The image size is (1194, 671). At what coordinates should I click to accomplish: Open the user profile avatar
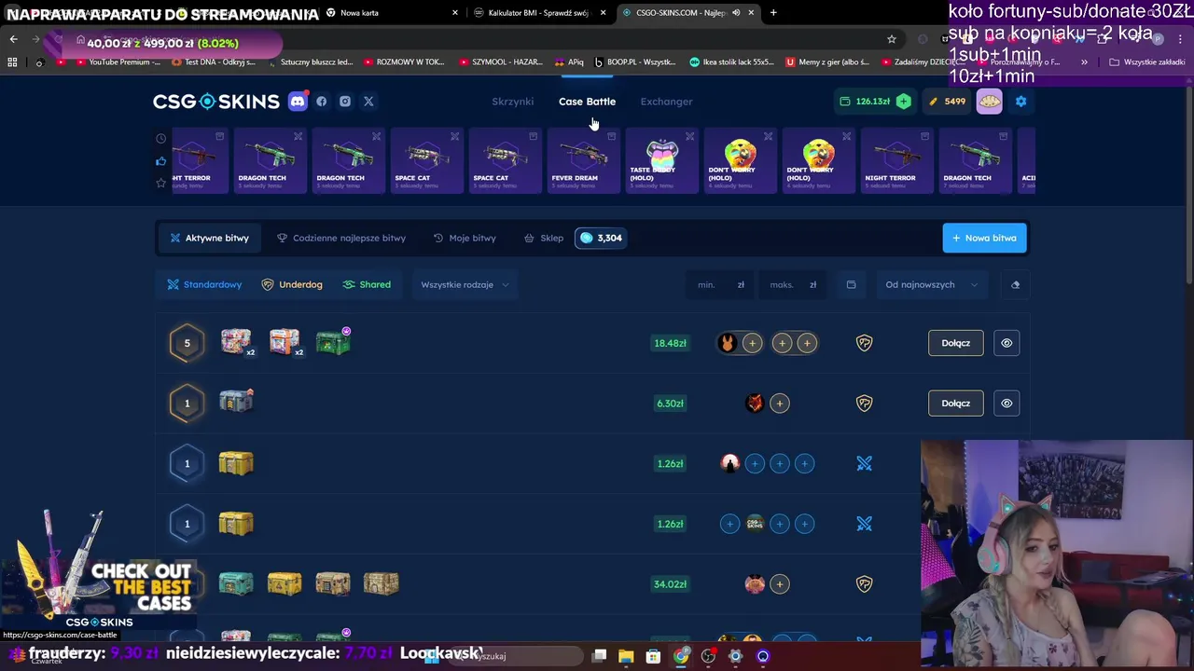(989, 102)
